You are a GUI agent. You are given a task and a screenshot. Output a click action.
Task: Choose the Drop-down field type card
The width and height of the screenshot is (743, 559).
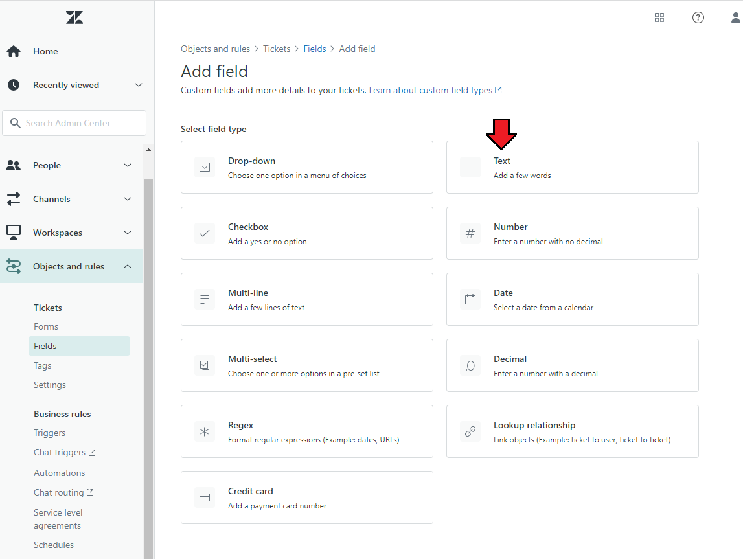click(x=306, y=167)
